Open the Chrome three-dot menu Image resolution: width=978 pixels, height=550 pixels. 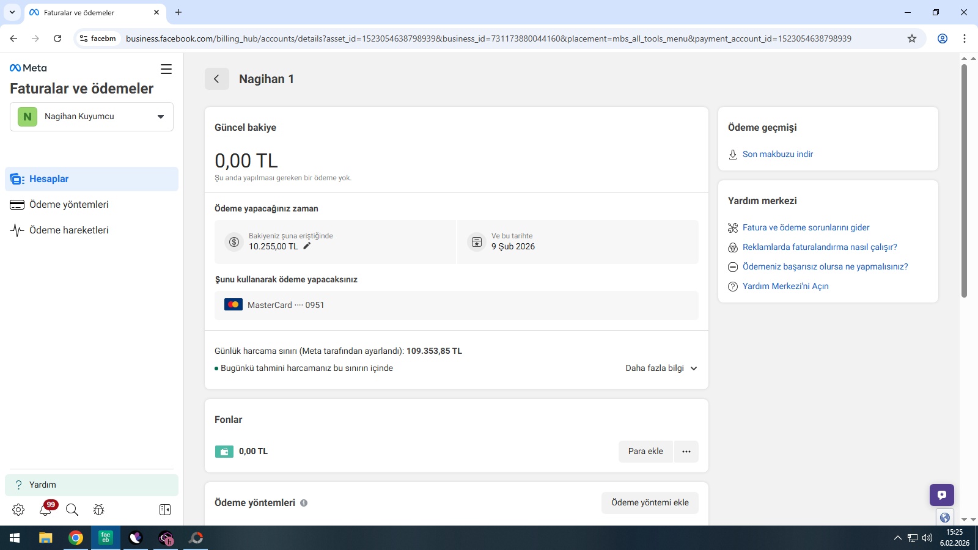coord(965,38)
